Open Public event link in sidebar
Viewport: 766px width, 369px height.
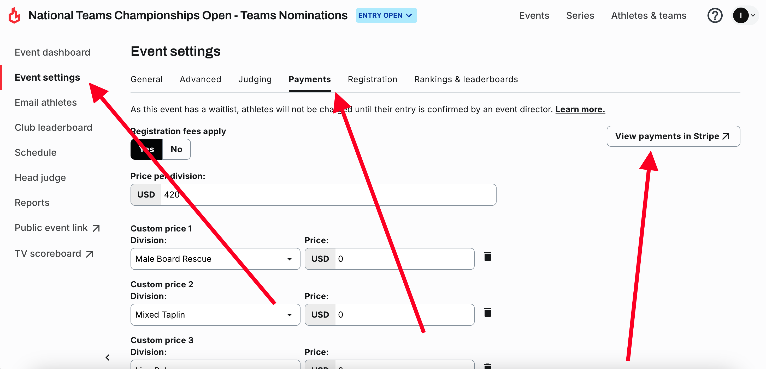(57, 228)
